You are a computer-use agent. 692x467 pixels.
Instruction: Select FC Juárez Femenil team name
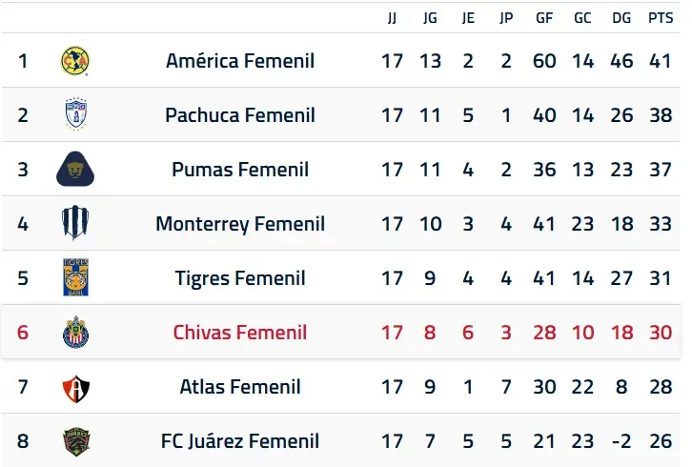tap(240, 441)
